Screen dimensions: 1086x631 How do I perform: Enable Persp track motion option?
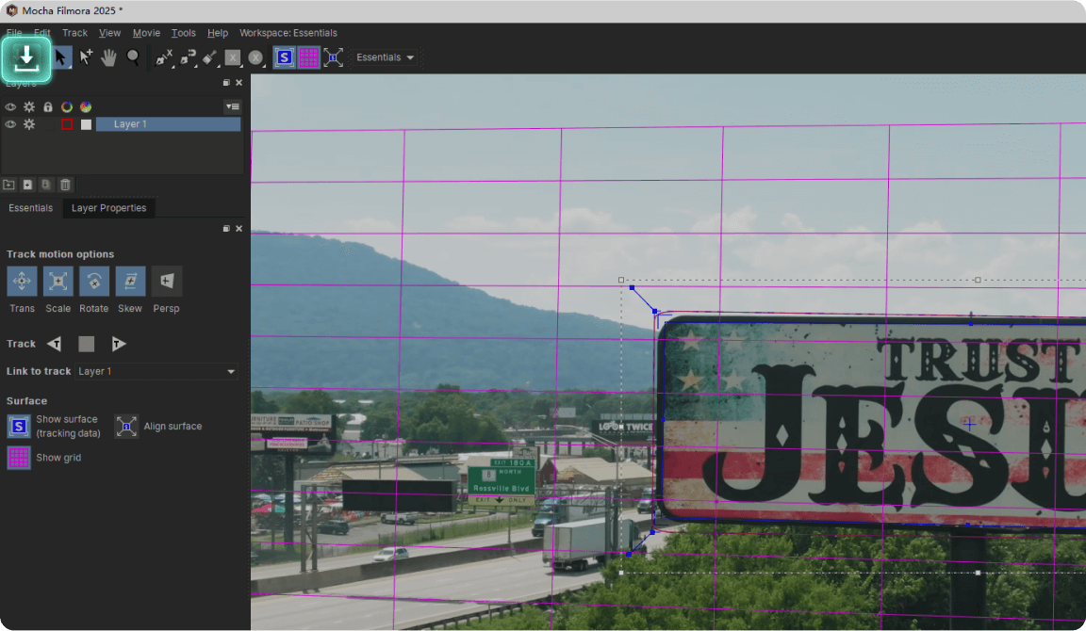coord(166,281)
